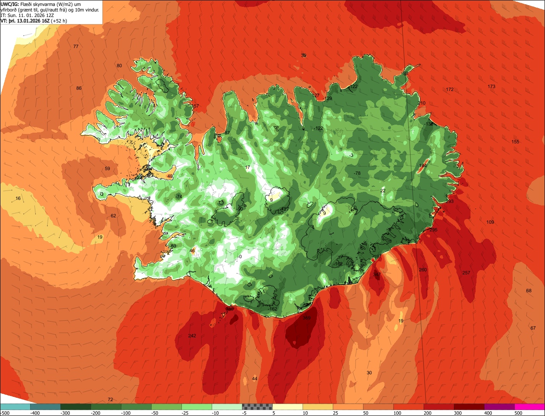Viewport: 545px width, 416px height.
Task: Select legend color swatch between -400 and -300
Action: (45, 406)
